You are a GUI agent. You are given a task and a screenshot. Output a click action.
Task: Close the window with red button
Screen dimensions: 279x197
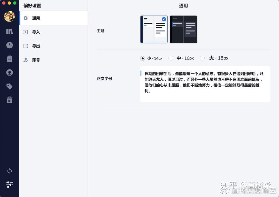4,3
